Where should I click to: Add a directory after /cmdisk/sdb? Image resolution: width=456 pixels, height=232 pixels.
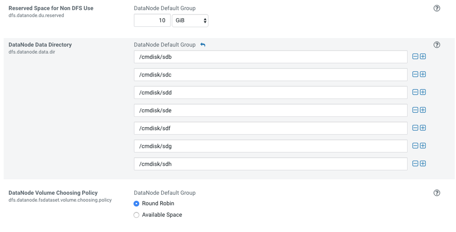click(423, 56)
